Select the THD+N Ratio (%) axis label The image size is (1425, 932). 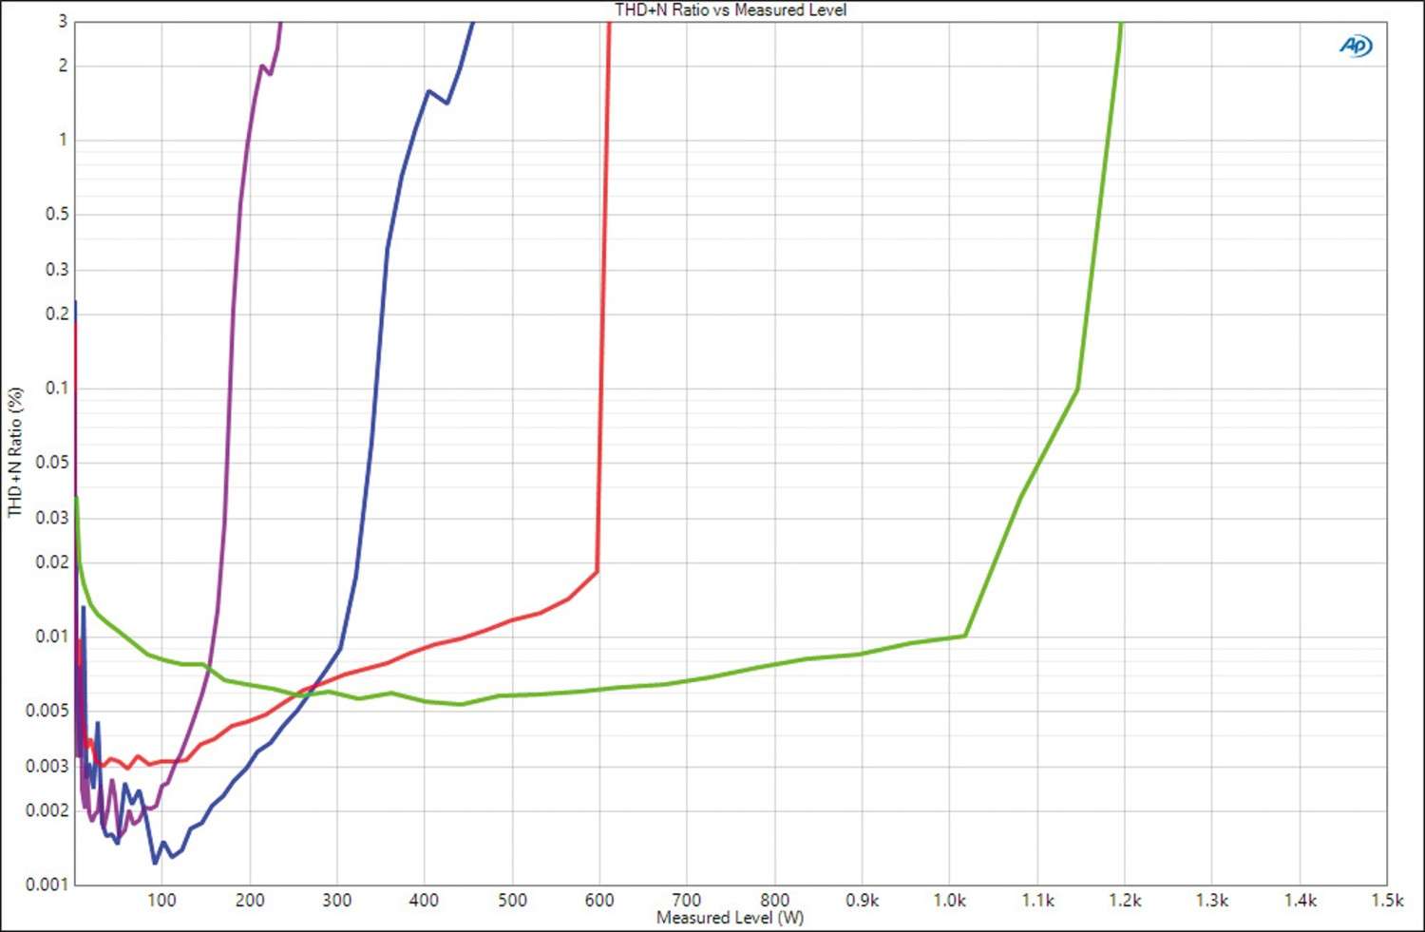(x=14, y=451)
